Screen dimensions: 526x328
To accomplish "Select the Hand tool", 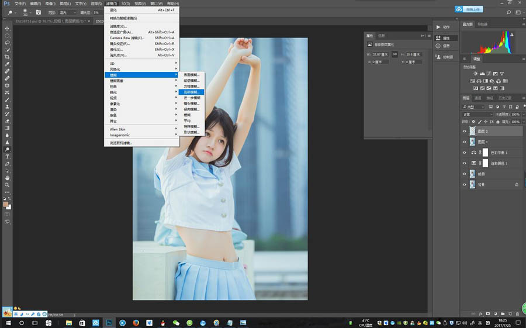I will (x=7, y=178).
